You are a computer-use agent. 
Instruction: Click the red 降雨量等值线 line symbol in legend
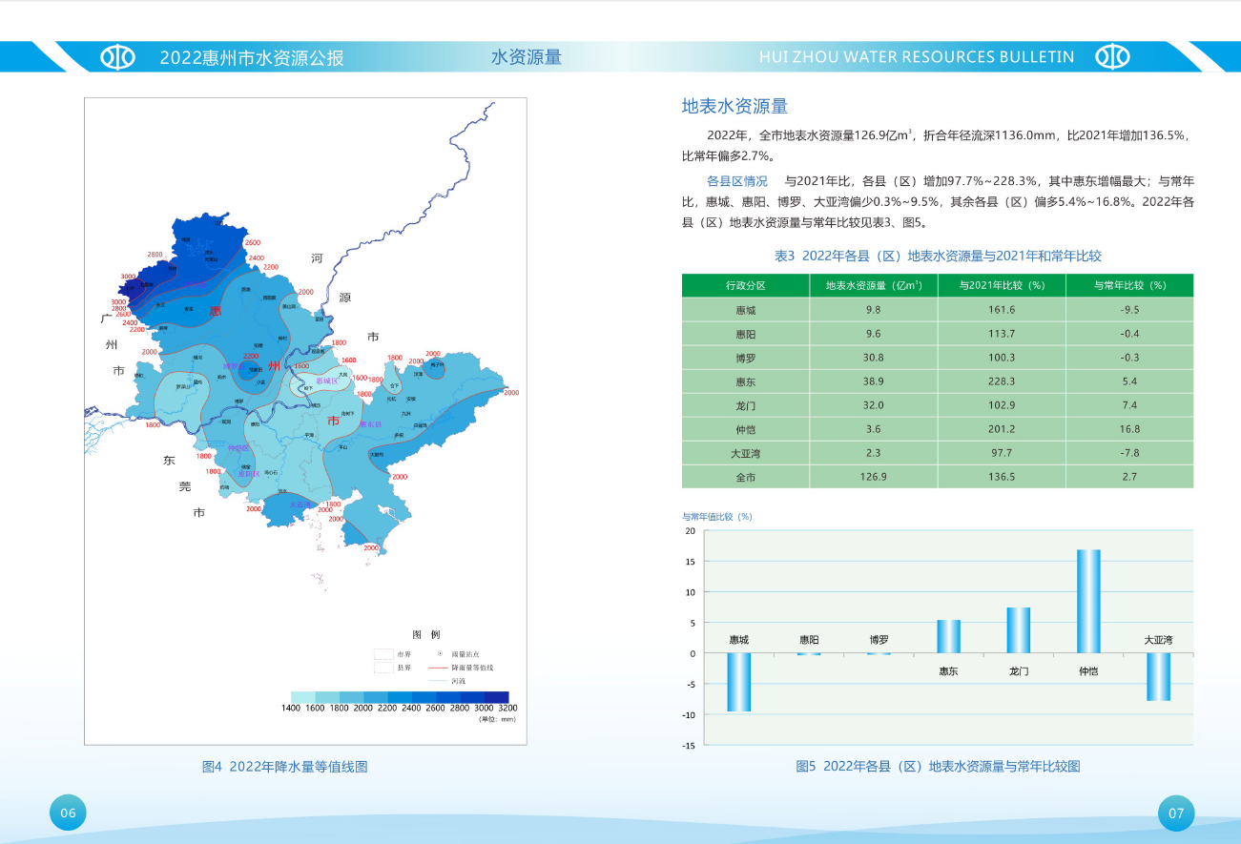[438, 669]
